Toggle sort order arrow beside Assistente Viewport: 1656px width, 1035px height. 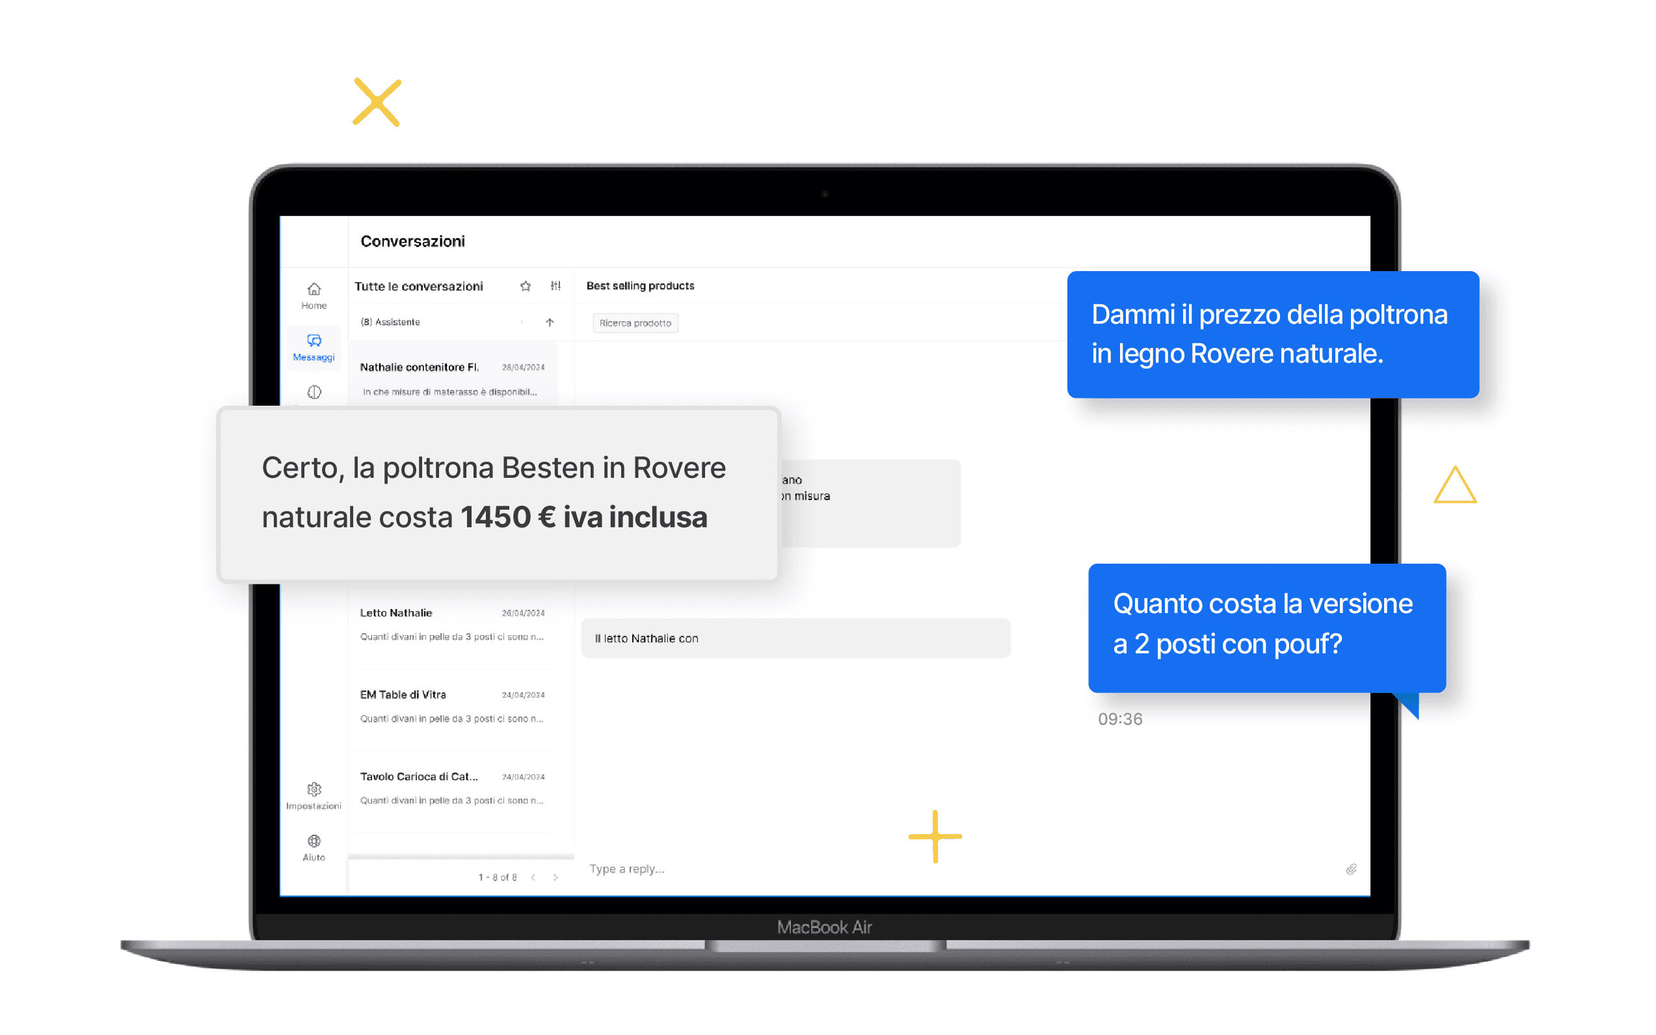click(549, 322)
